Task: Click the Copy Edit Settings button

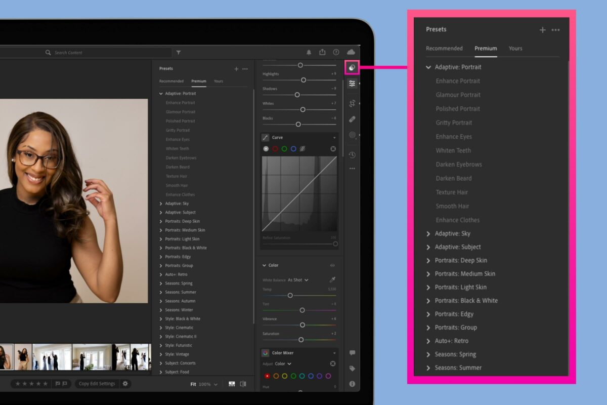Action: pyautogui.click(x=97, y=383)
